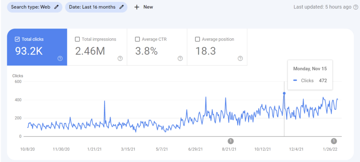Image resolution: width=360 pixels, height=162 pixels.
Task: Enable the Average position checkbox
Action: tap(198, 39)
